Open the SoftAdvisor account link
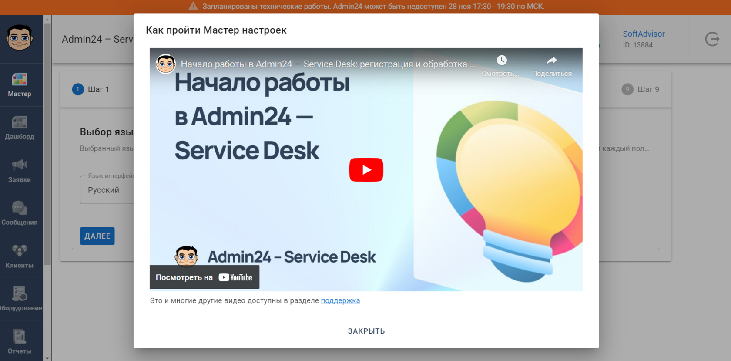The width and height of the screenshot is (731, 361). point(644,34)
